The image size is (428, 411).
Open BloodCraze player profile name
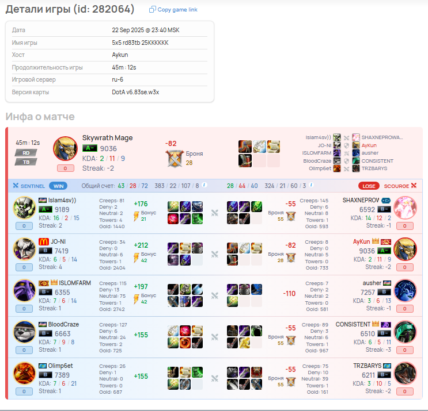[63, 324]
